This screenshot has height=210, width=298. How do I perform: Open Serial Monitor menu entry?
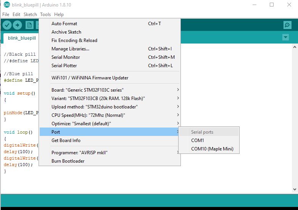(x=110, y=57)
